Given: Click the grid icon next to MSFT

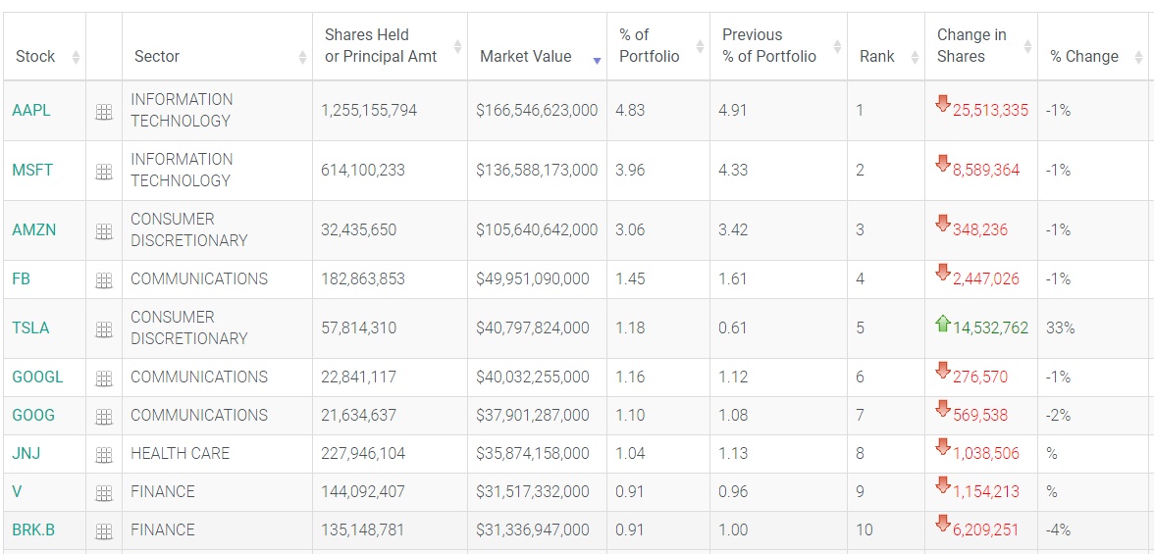Looking at the screenshot, I should [x=104, y=172].
